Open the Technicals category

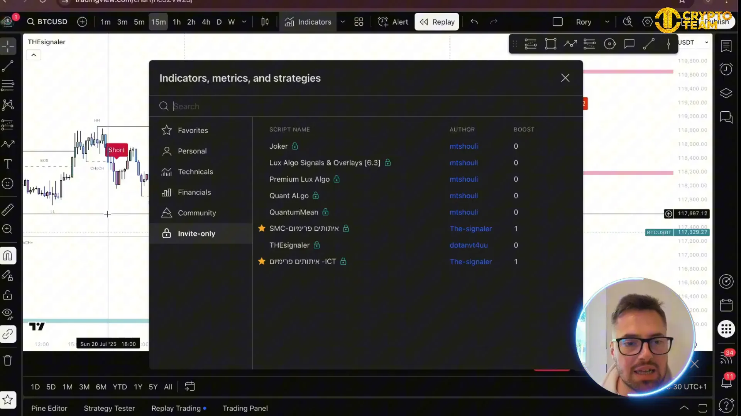click(x=201, y=172)
